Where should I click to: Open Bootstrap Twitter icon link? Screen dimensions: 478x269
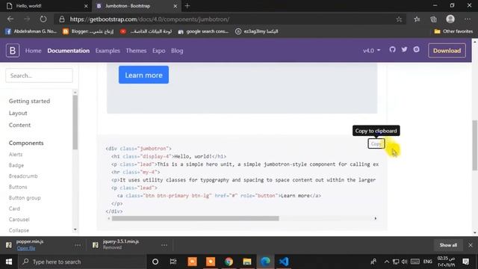tap(404, 50)
